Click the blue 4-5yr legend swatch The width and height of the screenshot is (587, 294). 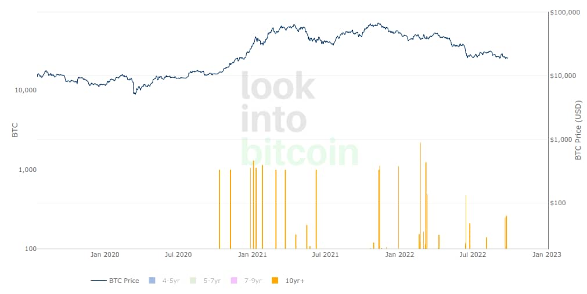[x=152, y=281]
